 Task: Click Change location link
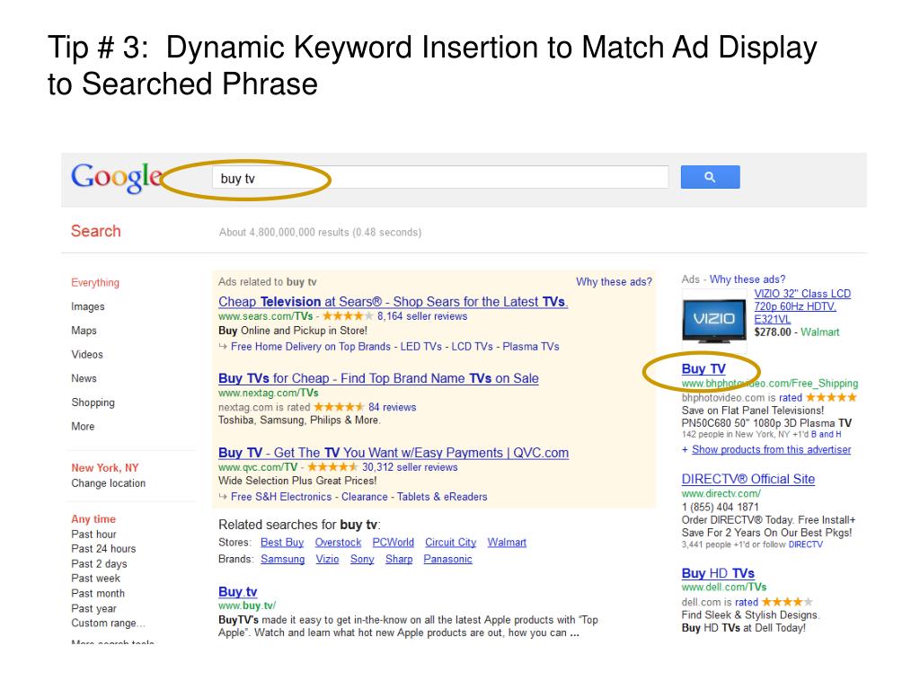tap(109, 482)
